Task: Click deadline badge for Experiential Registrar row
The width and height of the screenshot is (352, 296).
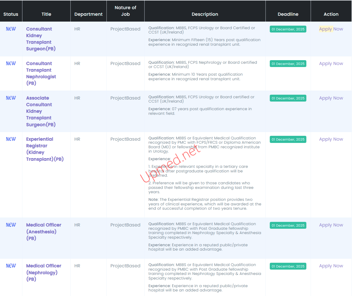Action: [x=288, y=139]
